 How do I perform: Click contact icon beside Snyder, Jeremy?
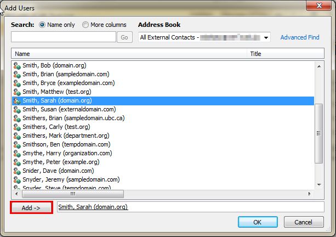coord(17,179)
